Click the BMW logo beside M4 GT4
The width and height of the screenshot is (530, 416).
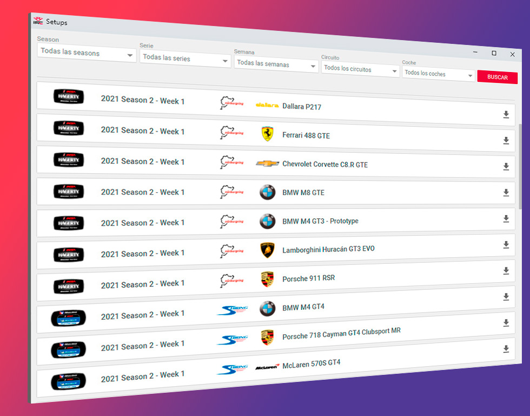[267, 309]
